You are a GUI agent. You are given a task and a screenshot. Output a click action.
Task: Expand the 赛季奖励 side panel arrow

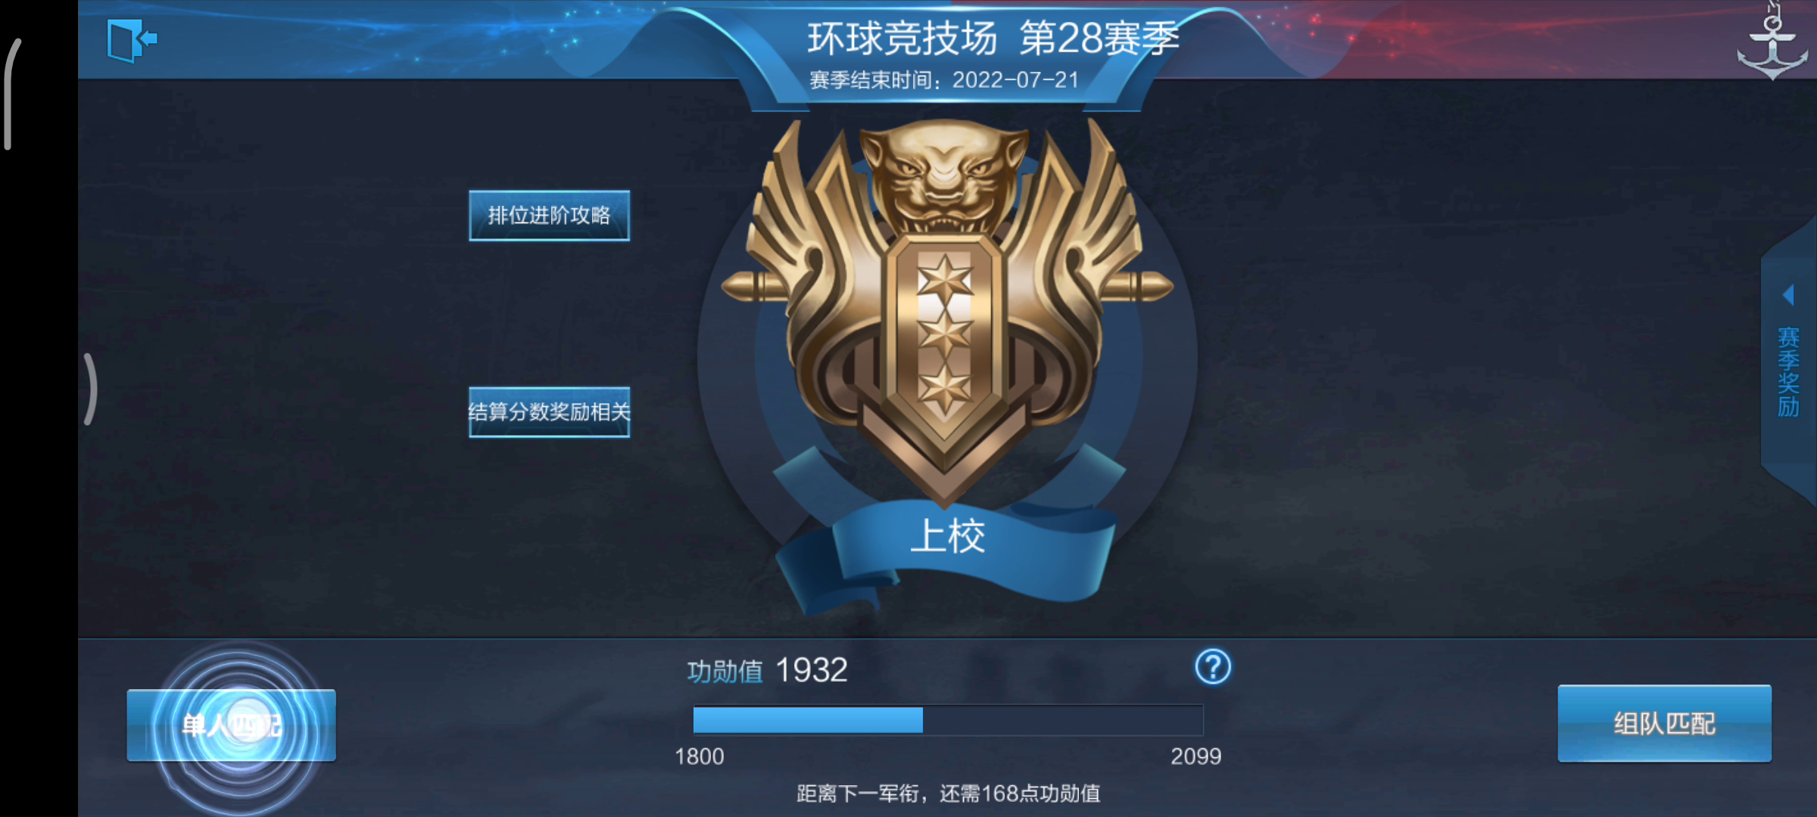[1789, 294]
